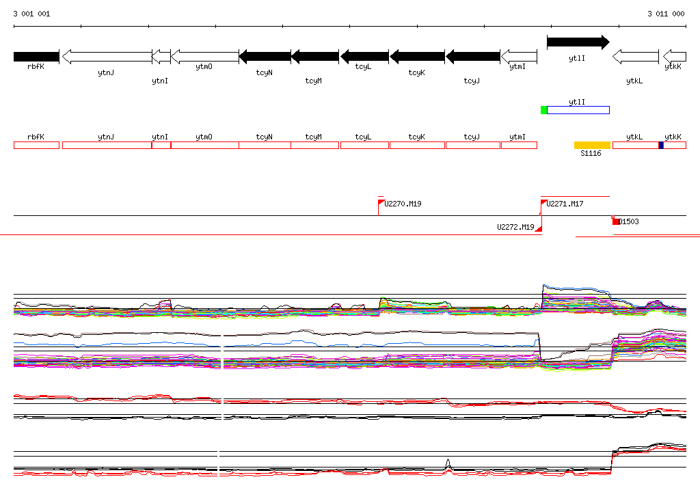The width and height of the screenshot is (700, 488).
Task: Click the 3 001 001 start coordinate label
Action: point(31,14)
